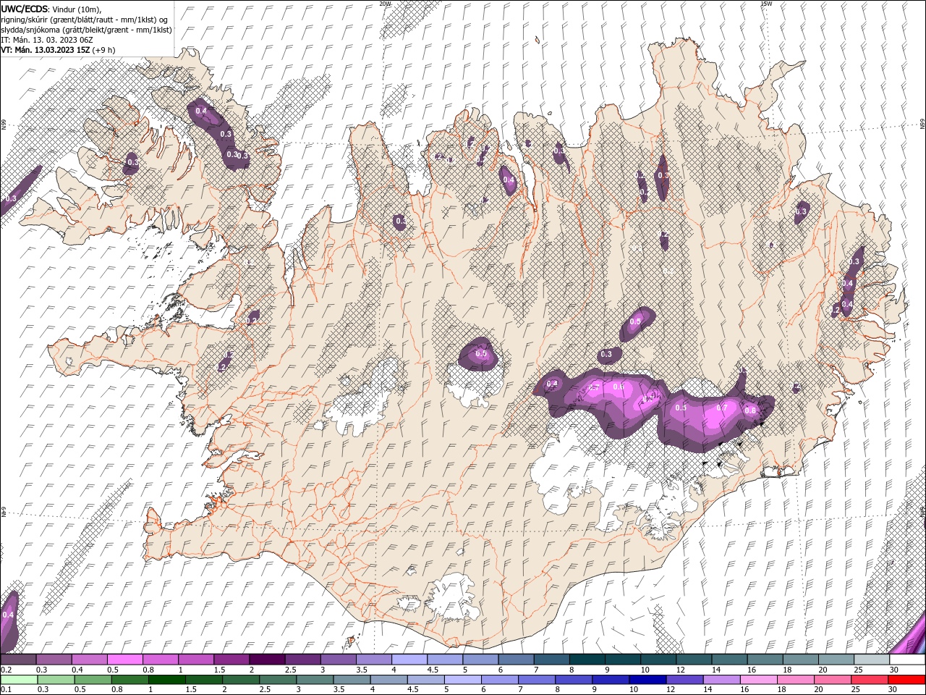926x695 pixels.
Task: Click the 0.8 label in bottom legend row
Action: pos(116,690)
